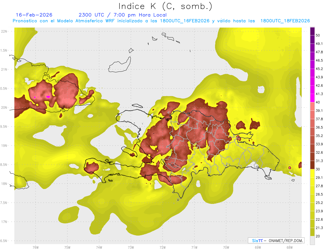Click the '73W' longitude axis label
The width and height of the screenshot is (325, 251).
click(x=131, y=247)
